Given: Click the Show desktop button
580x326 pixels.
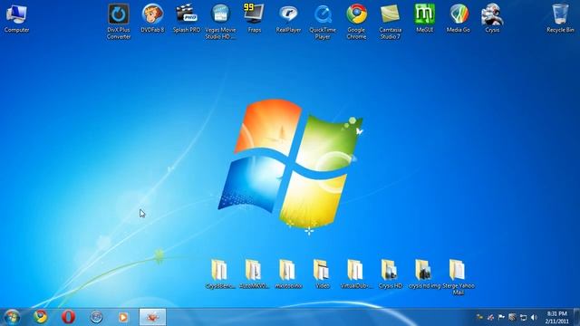Looking at the screenshot, I should 576,317.
